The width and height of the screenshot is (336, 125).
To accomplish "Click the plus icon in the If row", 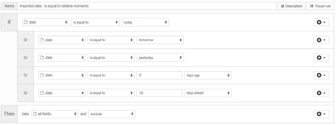I will pos(319,22).
